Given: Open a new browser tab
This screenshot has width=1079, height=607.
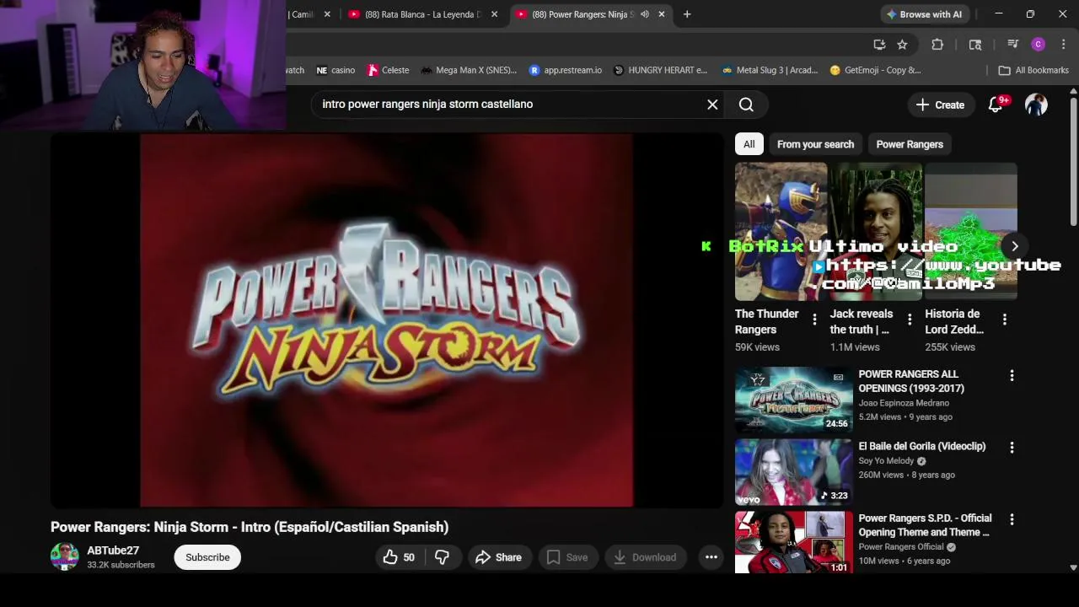Looking at the screenshot, I should pyautogui.click(x=687, y=14).
